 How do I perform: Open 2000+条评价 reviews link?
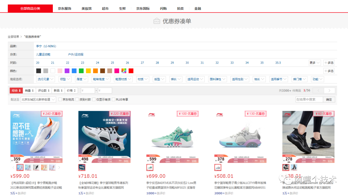(x=224, y=193)
